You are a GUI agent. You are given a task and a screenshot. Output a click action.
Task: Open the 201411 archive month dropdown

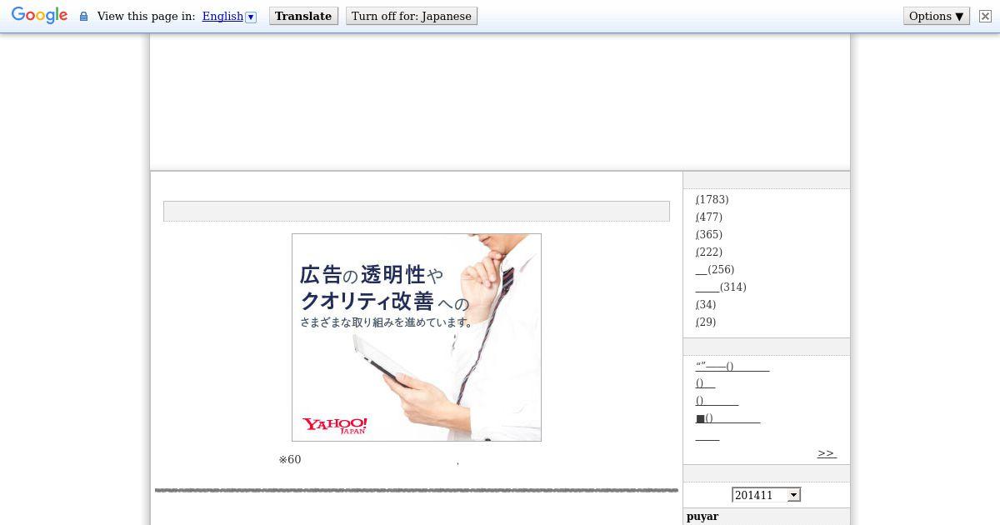pyautogui.click(x=766, y=495)
